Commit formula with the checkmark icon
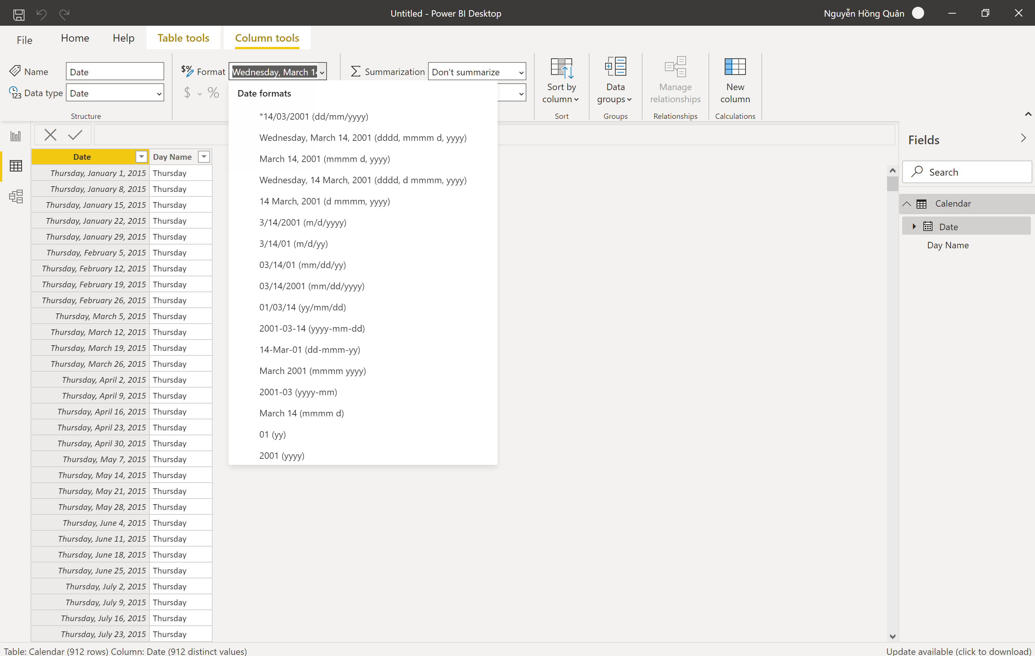Image resolution: width=1035 pixels, height=656 pixels. click(x=75, y=135)
